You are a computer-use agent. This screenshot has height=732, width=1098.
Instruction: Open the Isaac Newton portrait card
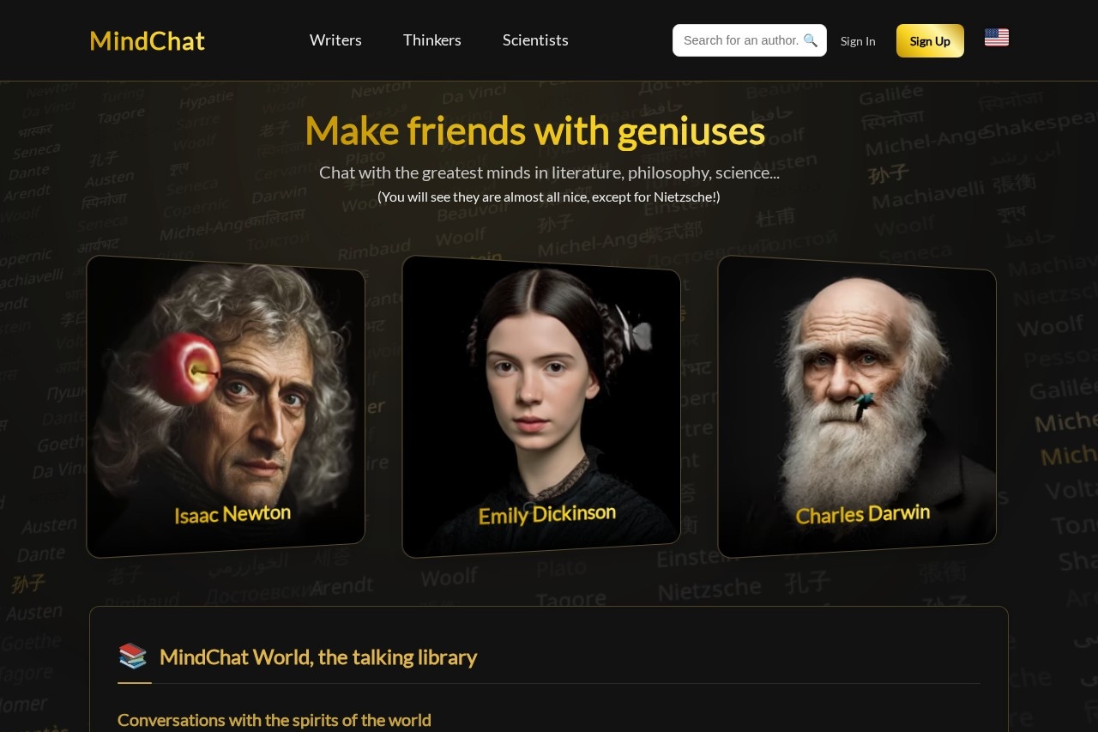[226, 406]
